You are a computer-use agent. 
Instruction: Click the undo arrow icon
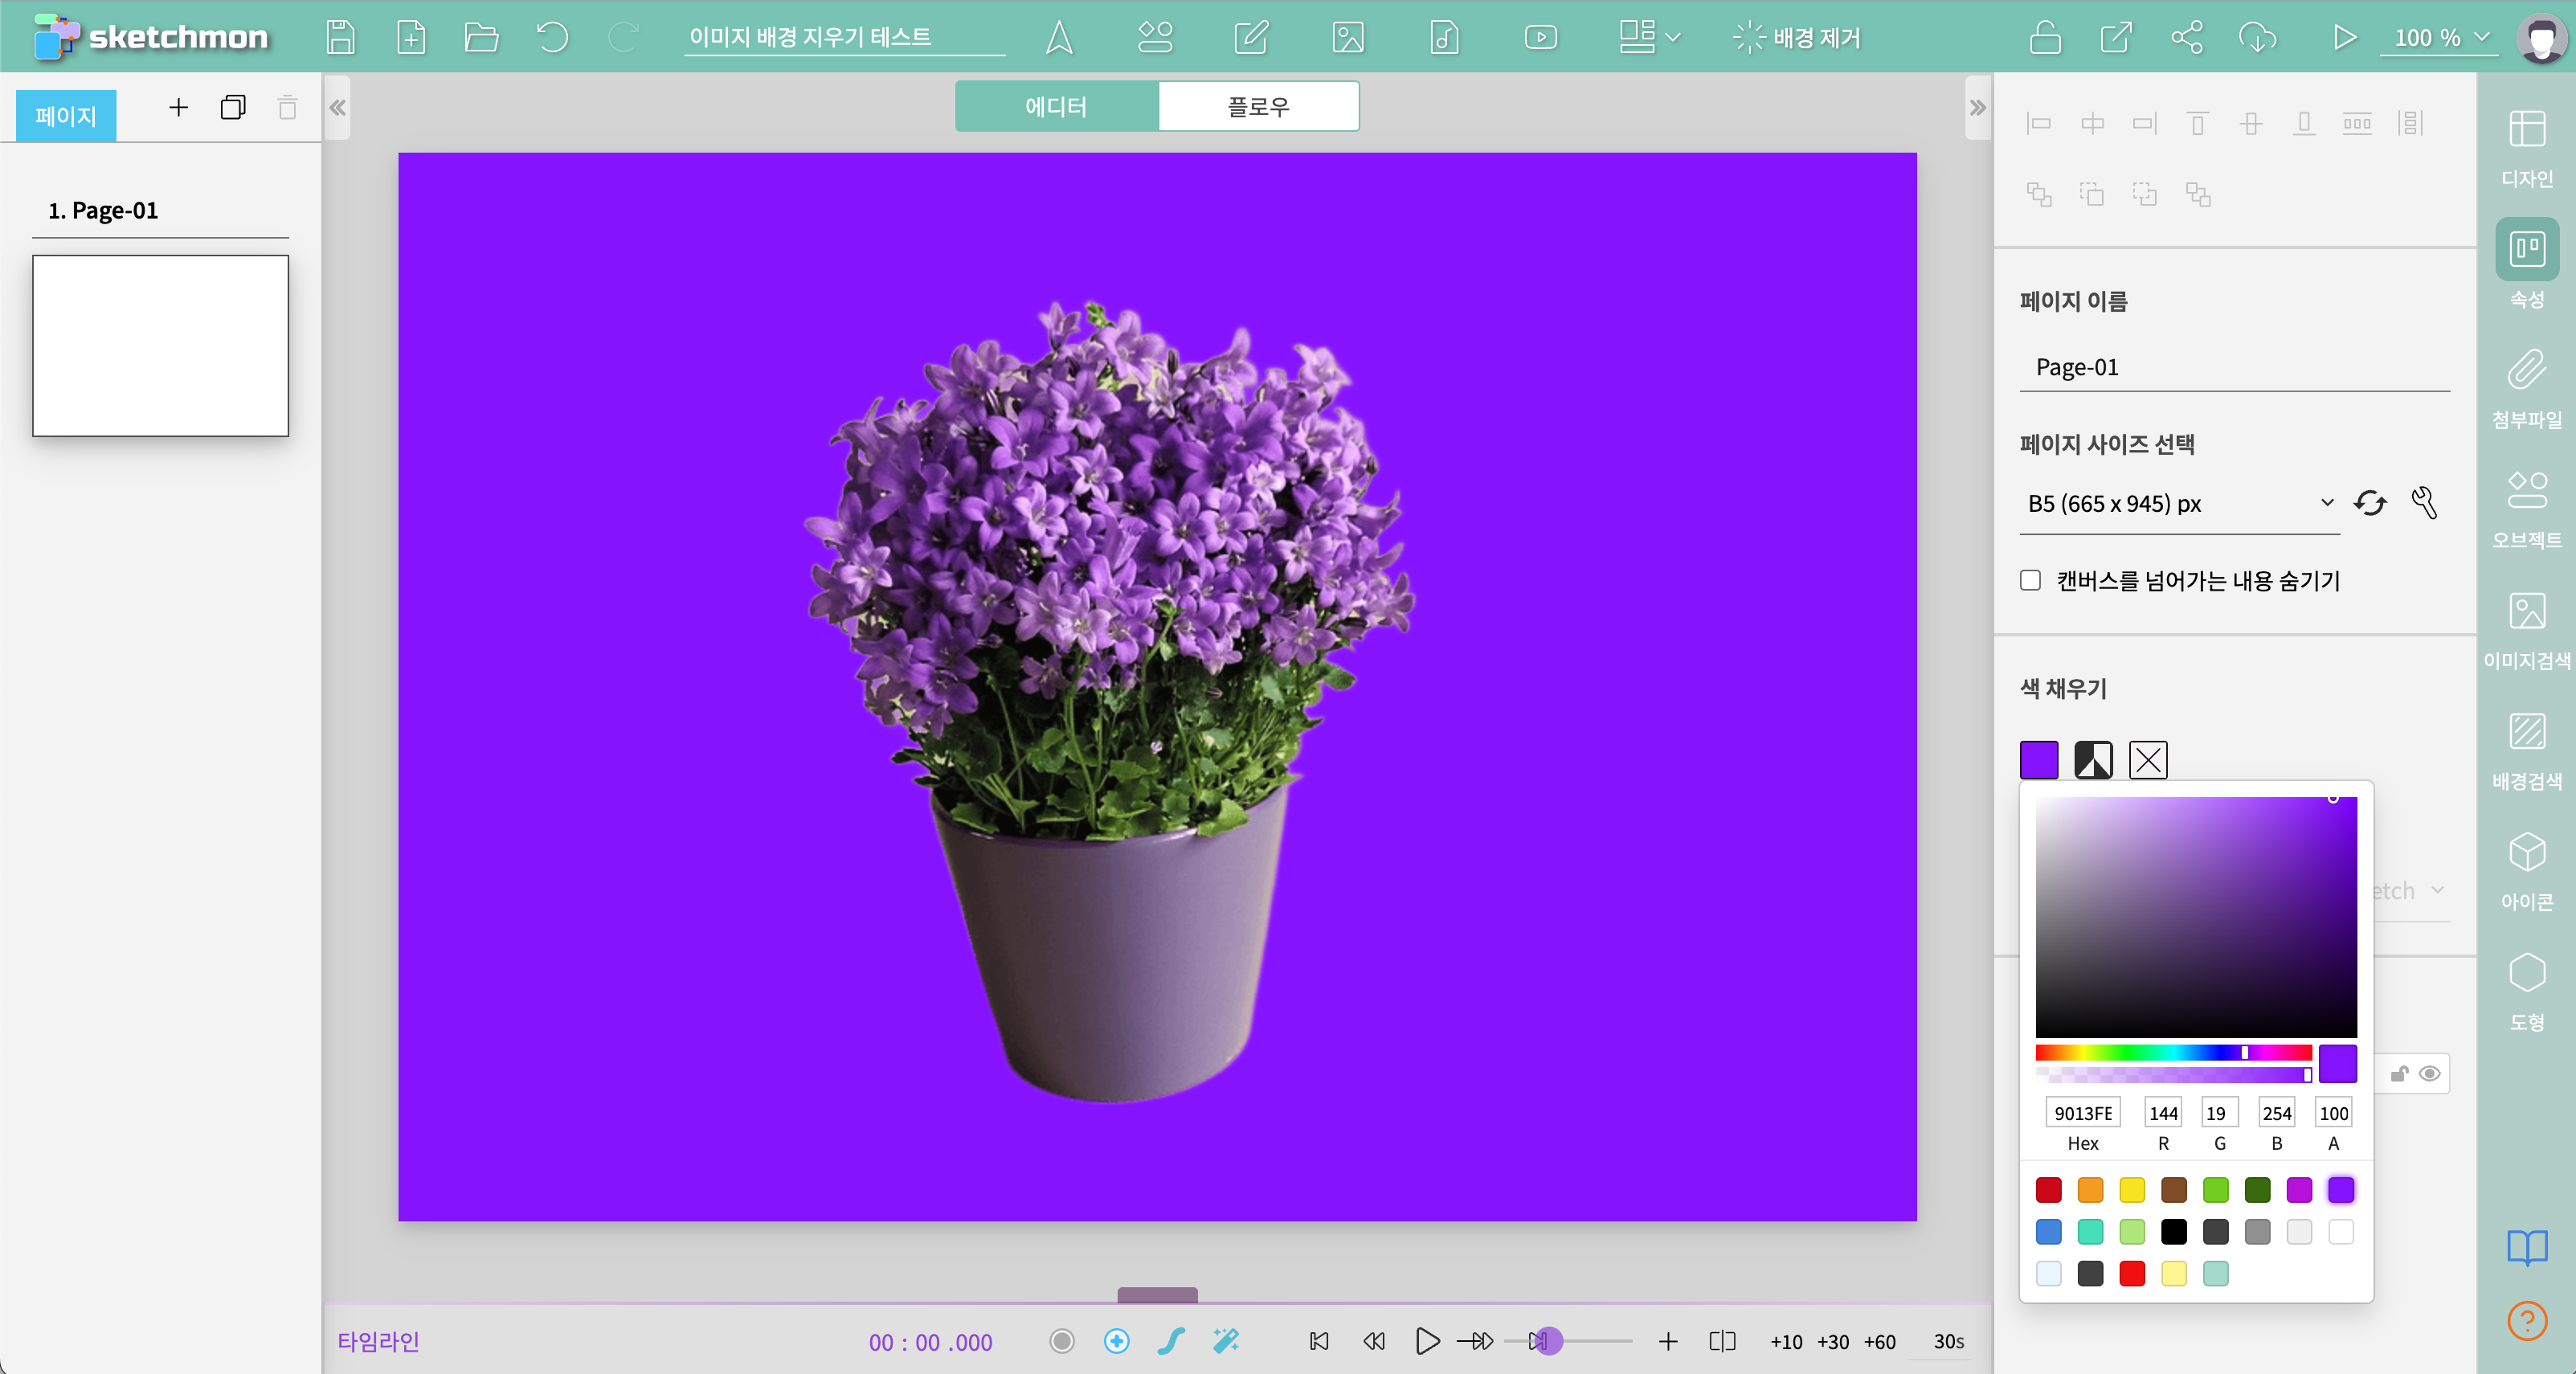[x=552, y=38]
